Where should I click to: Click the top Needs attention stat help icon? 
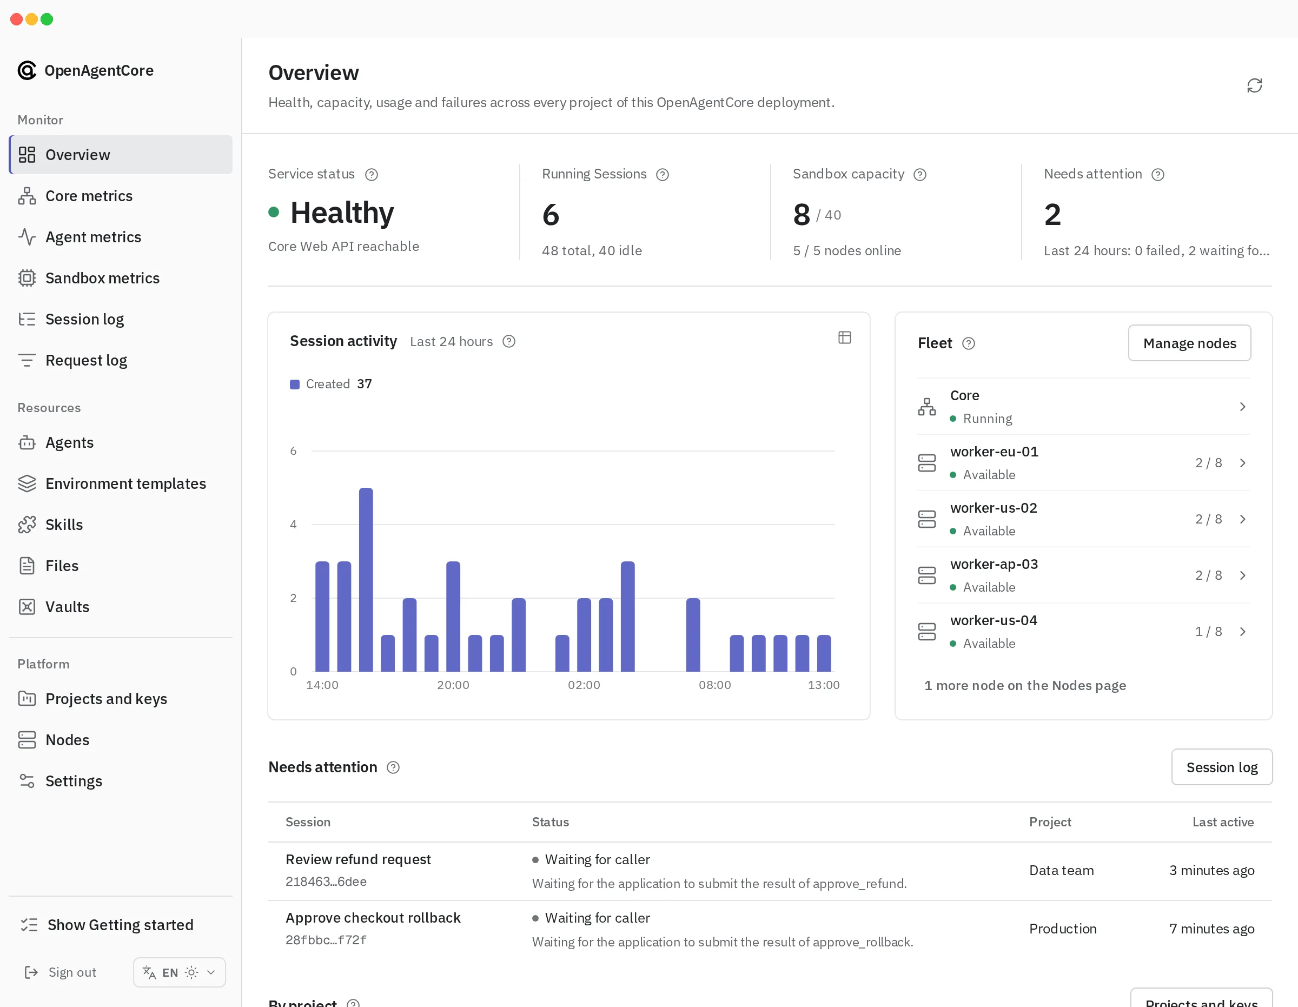pos(1157,174)
